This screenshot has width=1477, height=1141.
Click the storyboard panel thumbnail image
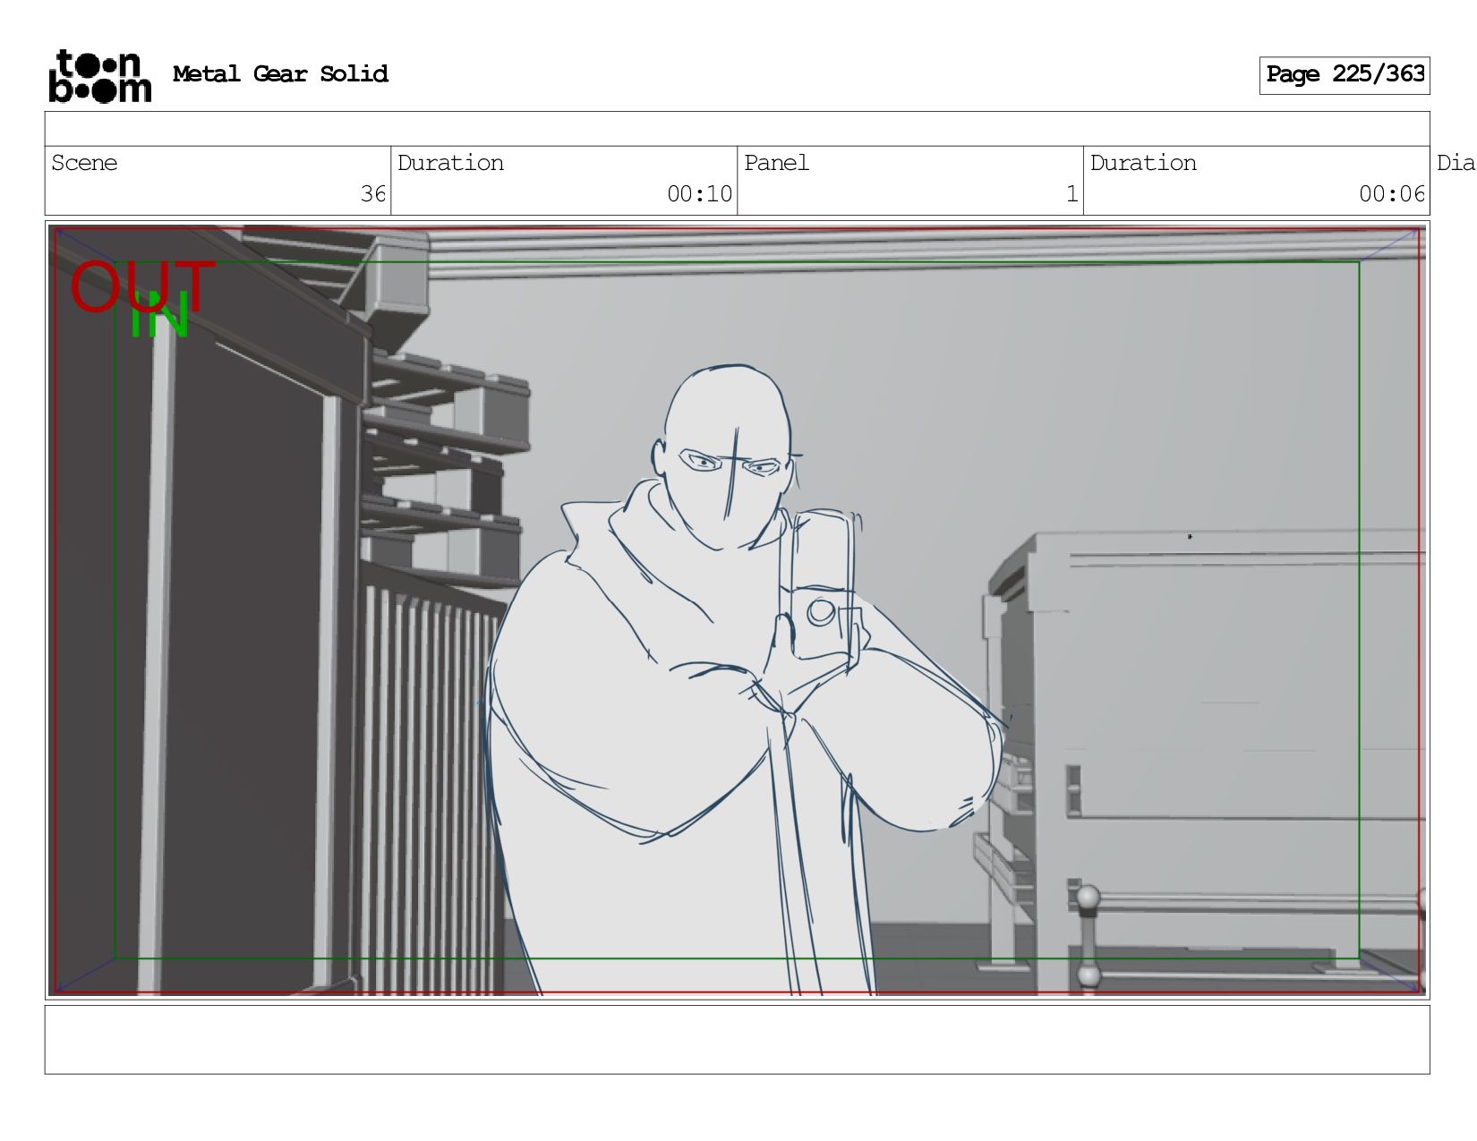tap(737, 610)
